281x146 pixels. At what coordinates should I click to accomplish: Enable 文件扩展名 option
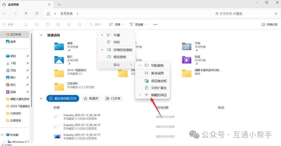[152, 88]
